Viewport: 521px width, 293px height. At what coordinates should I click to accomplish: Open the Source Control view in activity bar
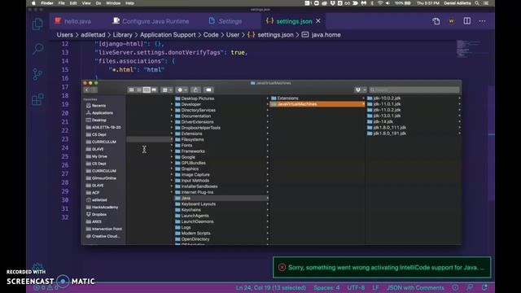click(x=37, y=74)
